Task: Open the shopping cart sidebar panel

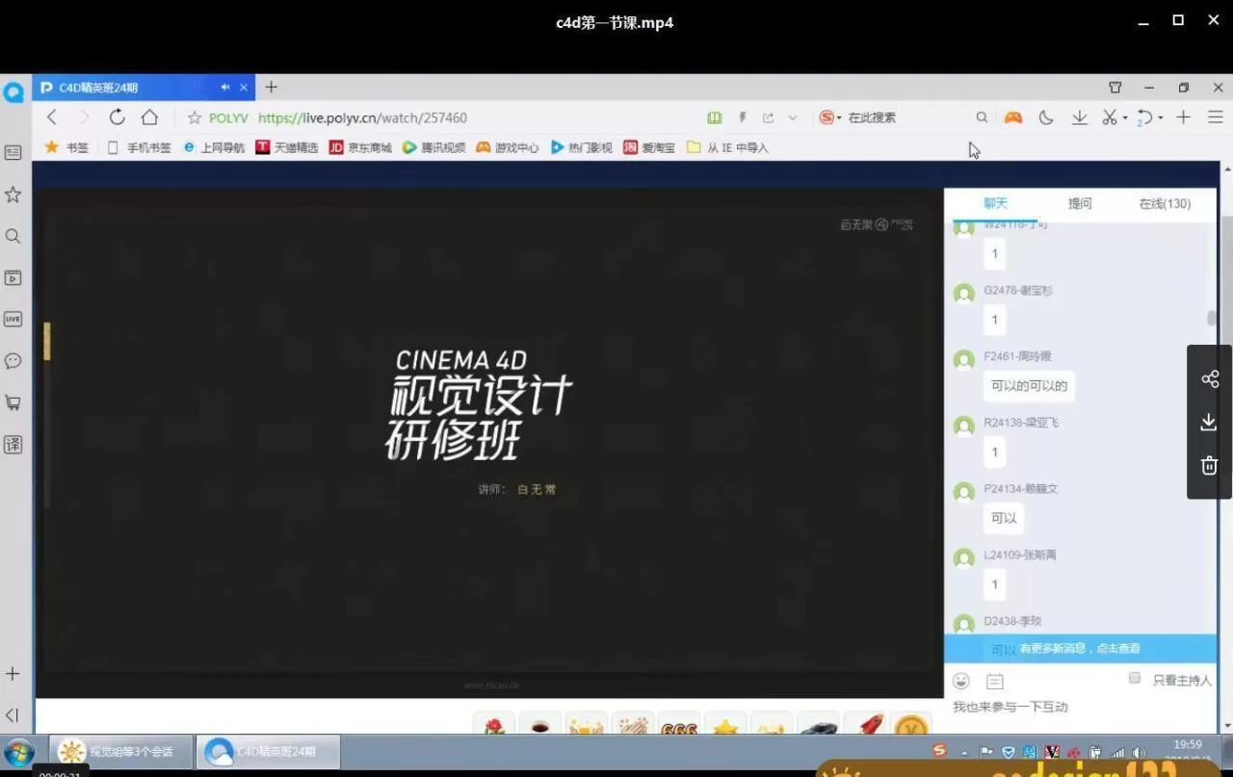Action: tap(13, 402)
